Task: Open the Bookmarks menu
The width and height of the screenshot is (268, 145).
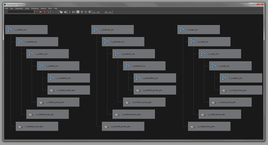Action: point(19,8)
